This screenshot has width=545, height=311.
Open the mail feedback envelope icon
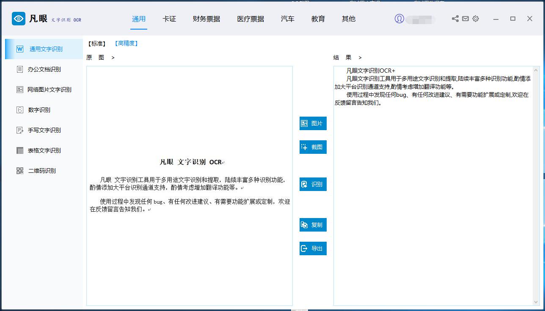[x=465, y=19]
